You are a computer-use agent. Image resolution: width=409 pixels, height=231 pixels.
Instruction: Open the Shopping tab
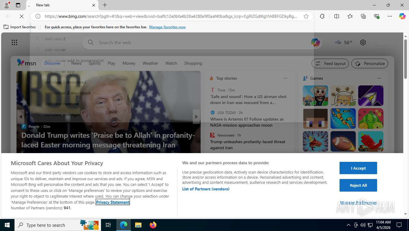193,63
